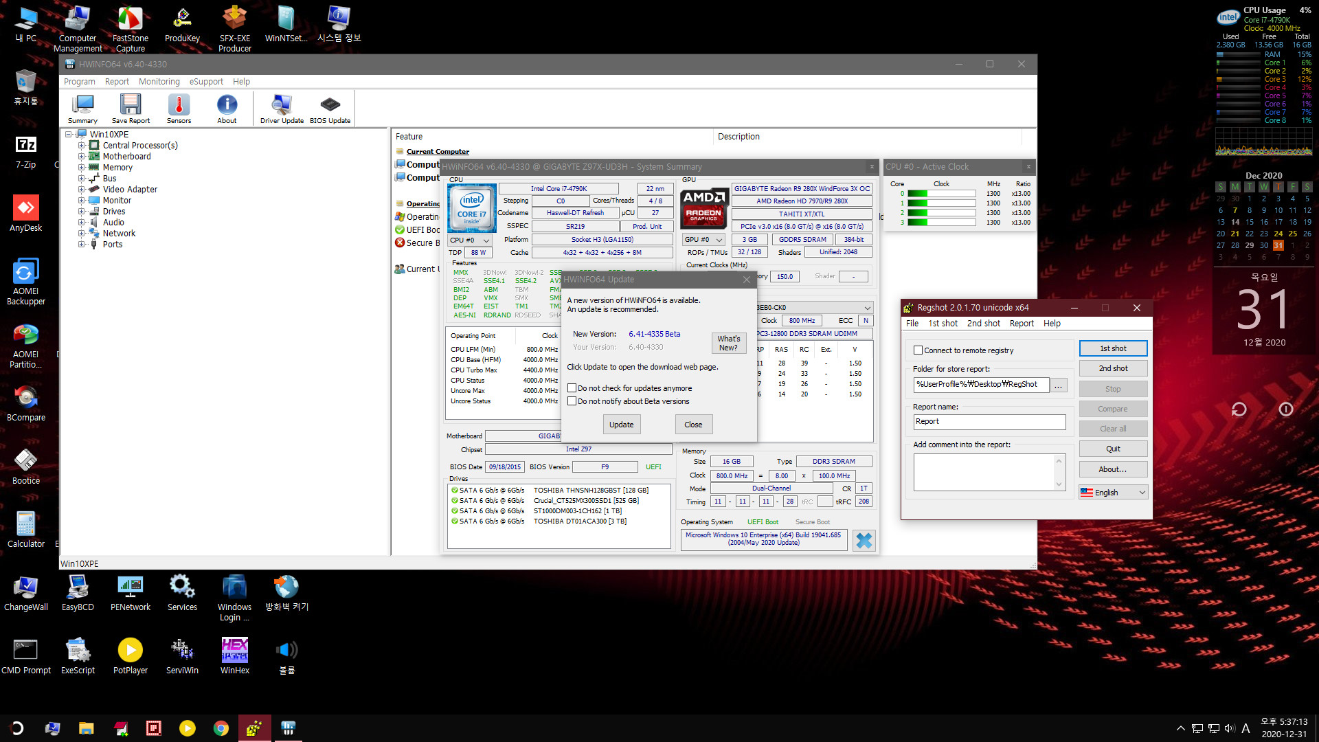Open the Monitoring menu
Screen dimensions: 1319x742
click(159, 82)
